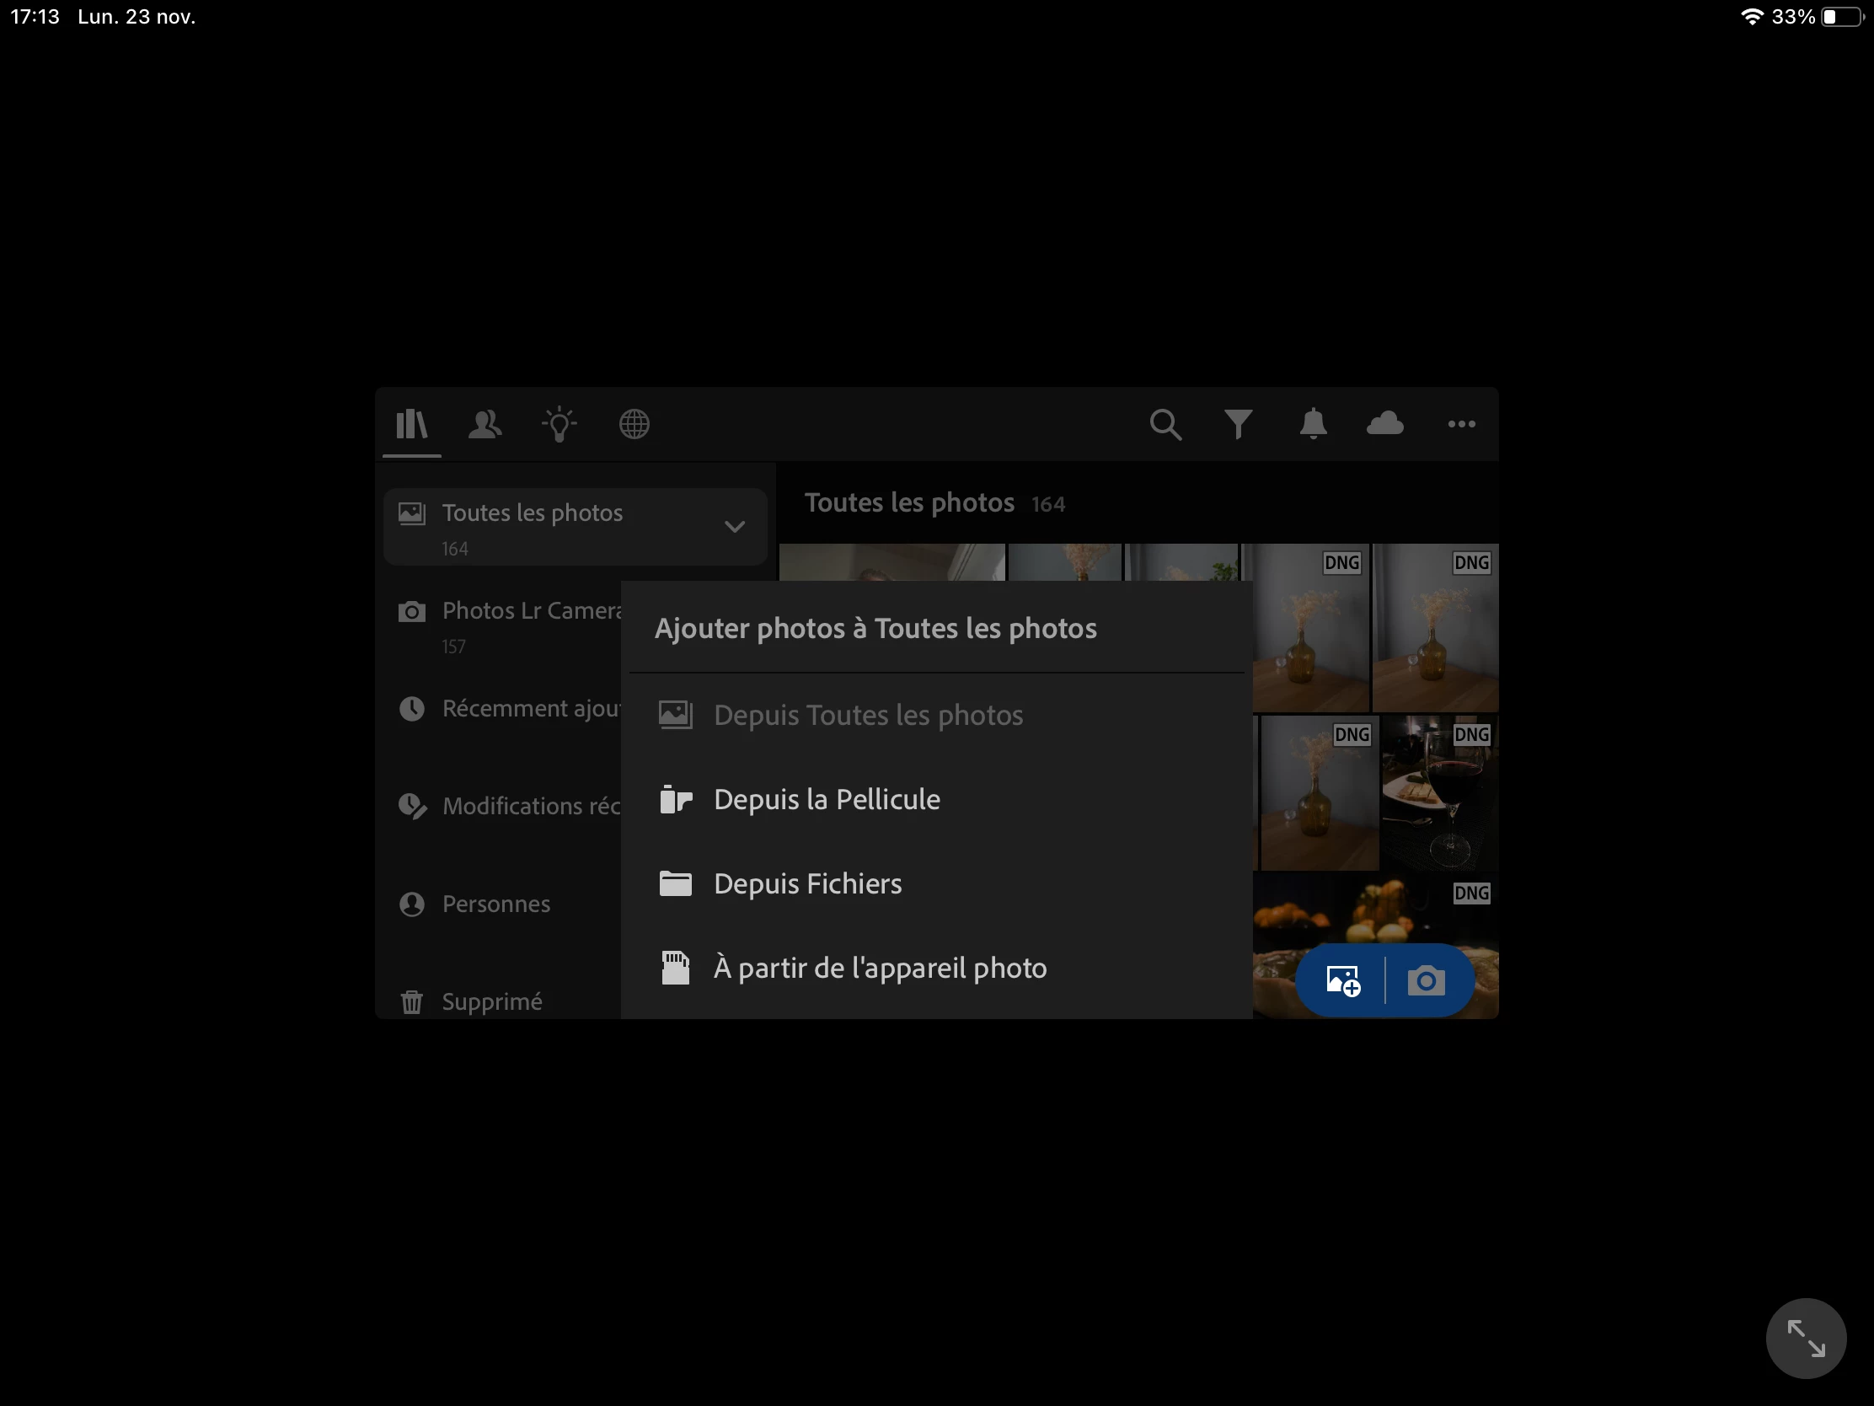Select Depuis Toutes les photos option

point(868,716)
